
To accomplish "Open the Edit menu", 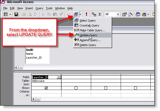I will point(12,8).
